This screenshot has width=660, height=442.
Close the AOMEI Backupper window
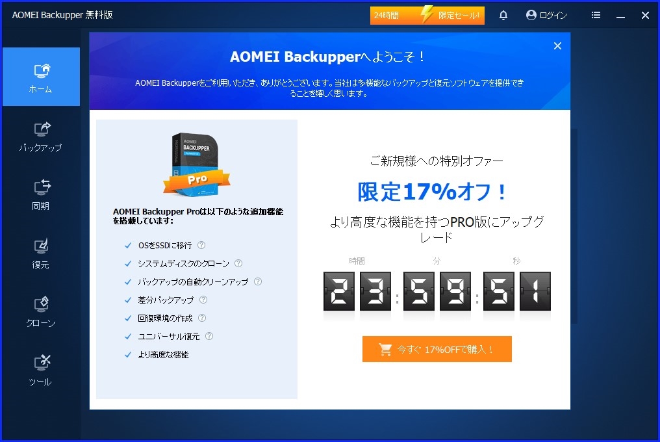(x=645, y=15)
